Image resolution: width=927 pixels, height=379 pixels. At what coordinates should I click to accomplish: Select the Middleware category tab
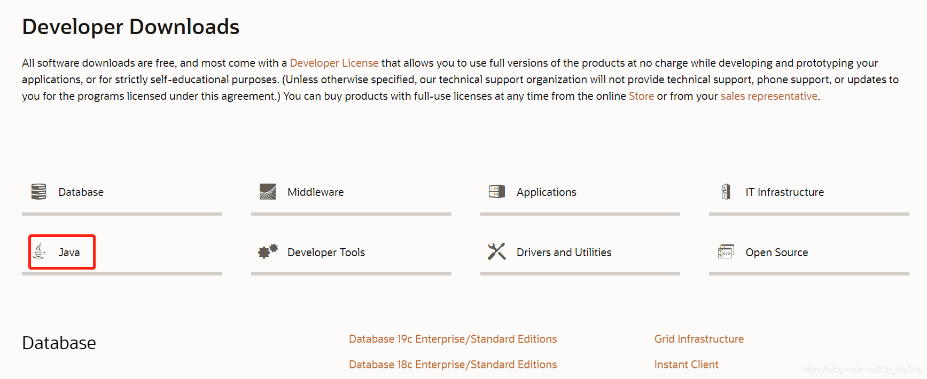pos(351,193)
